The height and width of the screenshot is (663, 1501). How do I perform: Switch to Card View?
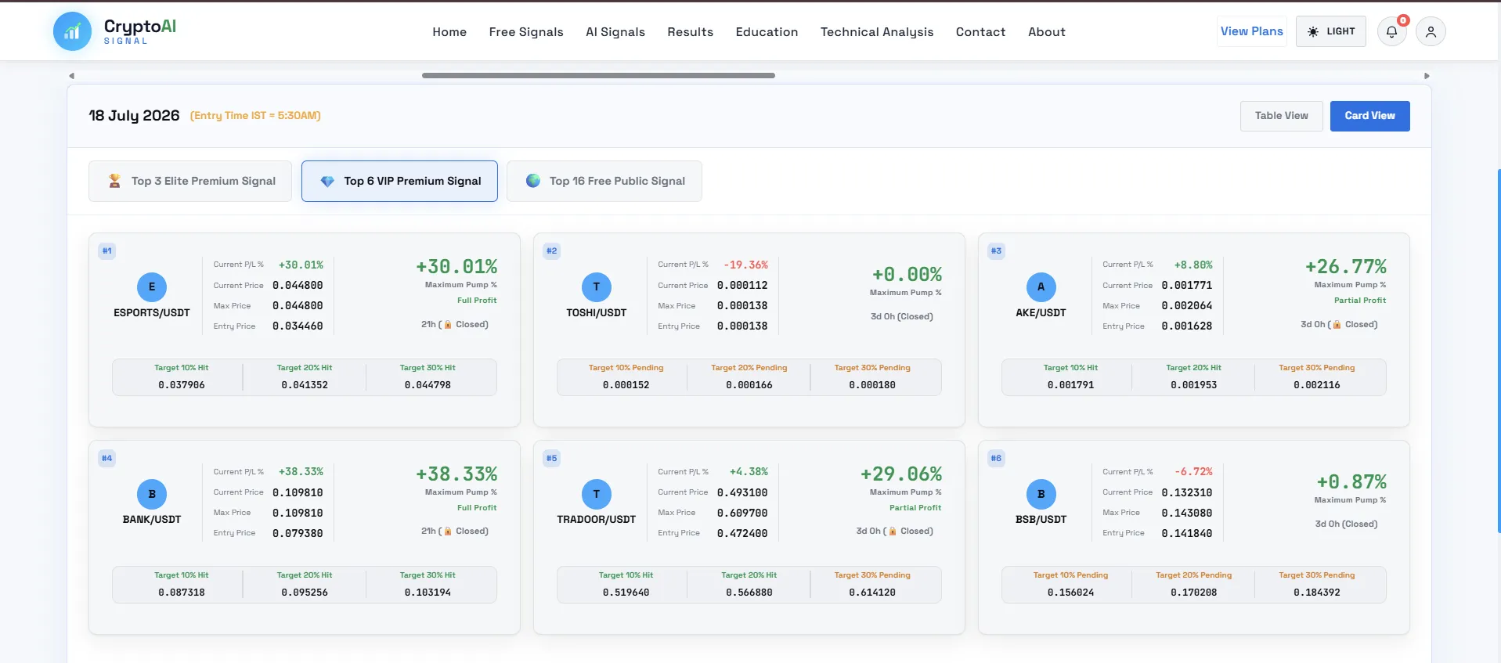click(1369, 116)
